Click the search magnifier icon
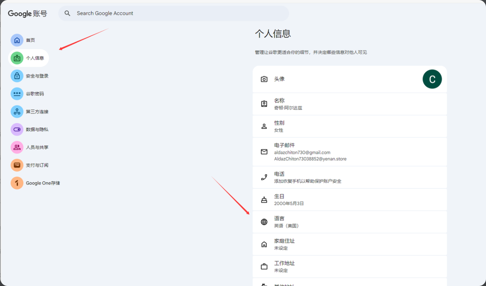Screen dimensions: 486x286 tap(68, 13)
